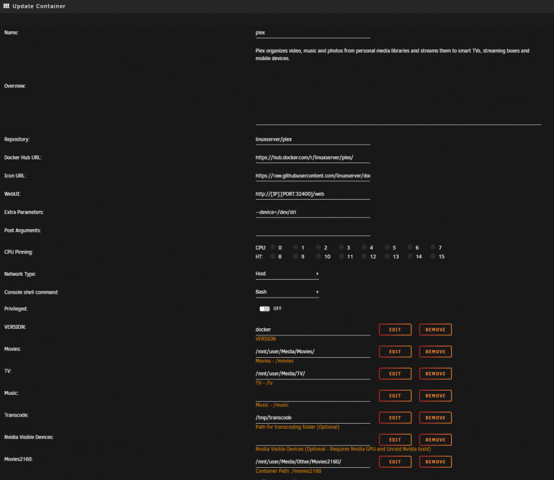Check CPU 7 pinning box
Image resolution: width=554 pixels, height=480 pixels.
(433, 247)
